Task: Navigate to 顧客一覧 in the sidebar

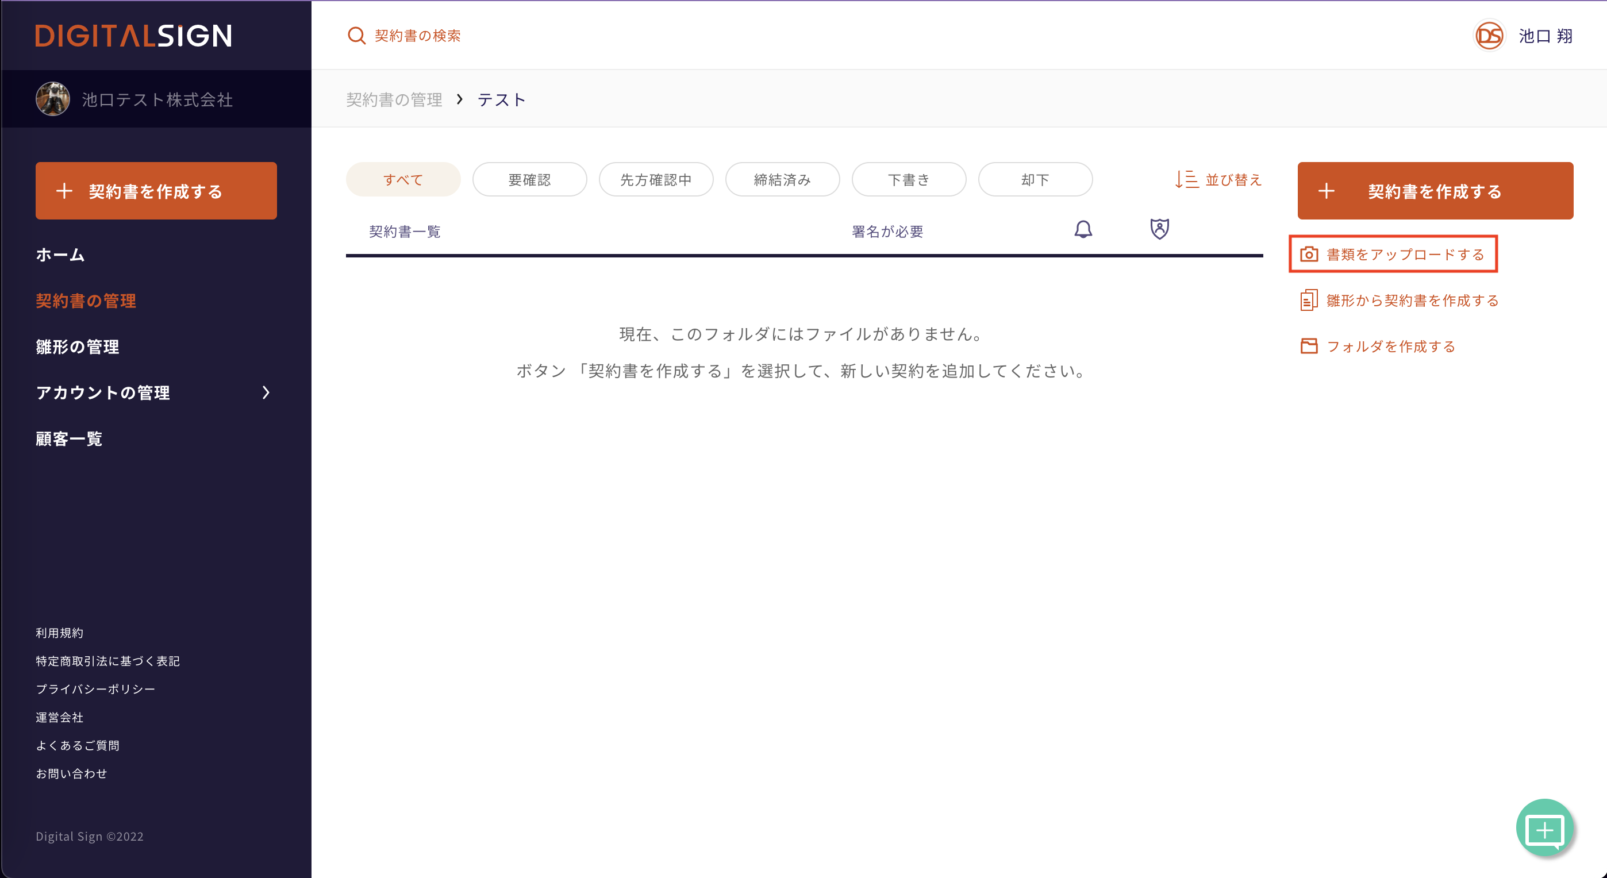Action: (x=68, y=438)
